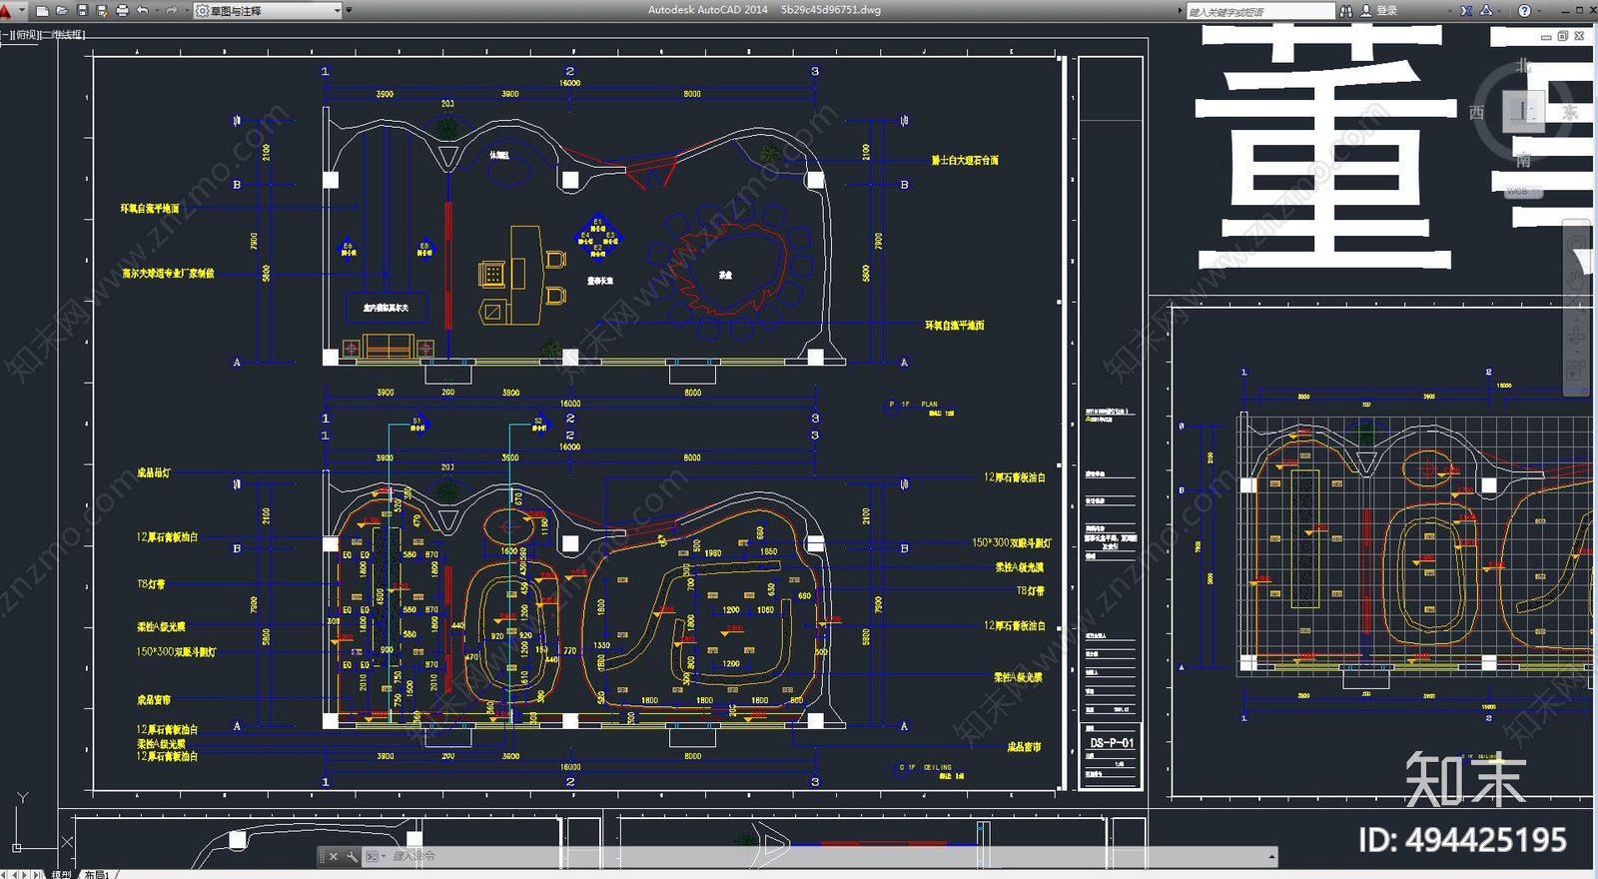Customize command line with wrench icon
This screenshot has width=1598, height=879.
click(352, 856)
